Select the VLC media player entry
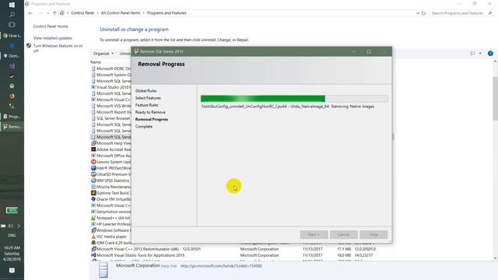 [x=109, y=236]
